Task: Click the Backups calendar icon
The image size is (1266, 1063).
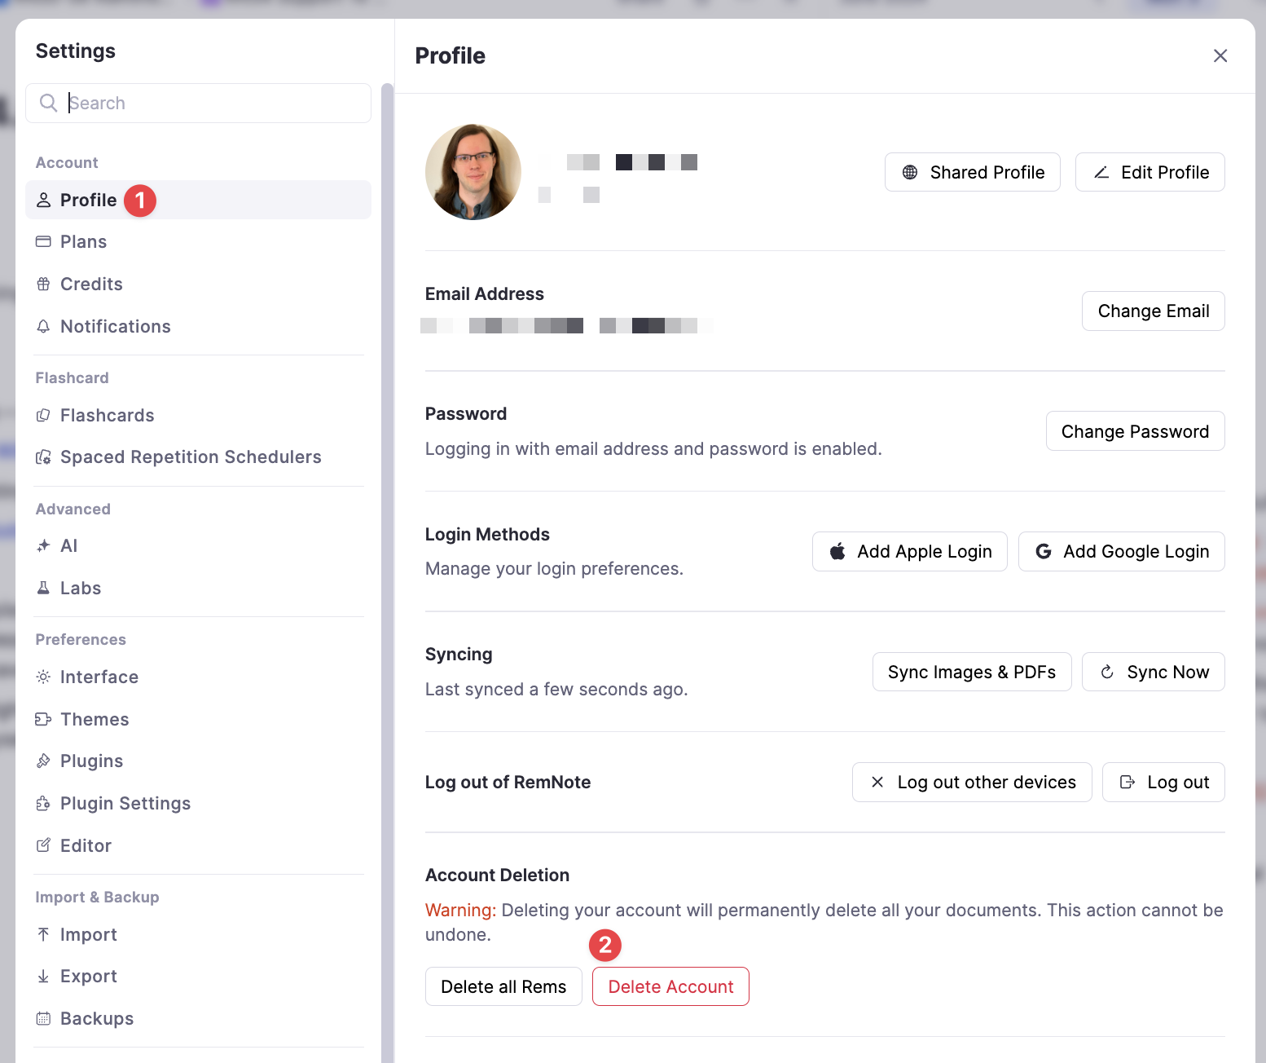Action: click(x=43, y=1018)
